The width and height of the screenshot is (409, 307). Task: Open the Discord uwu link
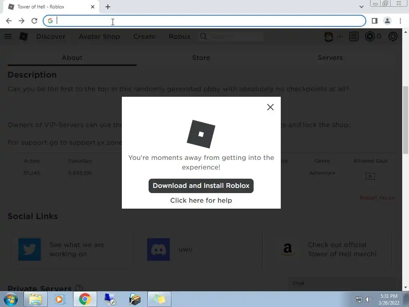point(201,249)
